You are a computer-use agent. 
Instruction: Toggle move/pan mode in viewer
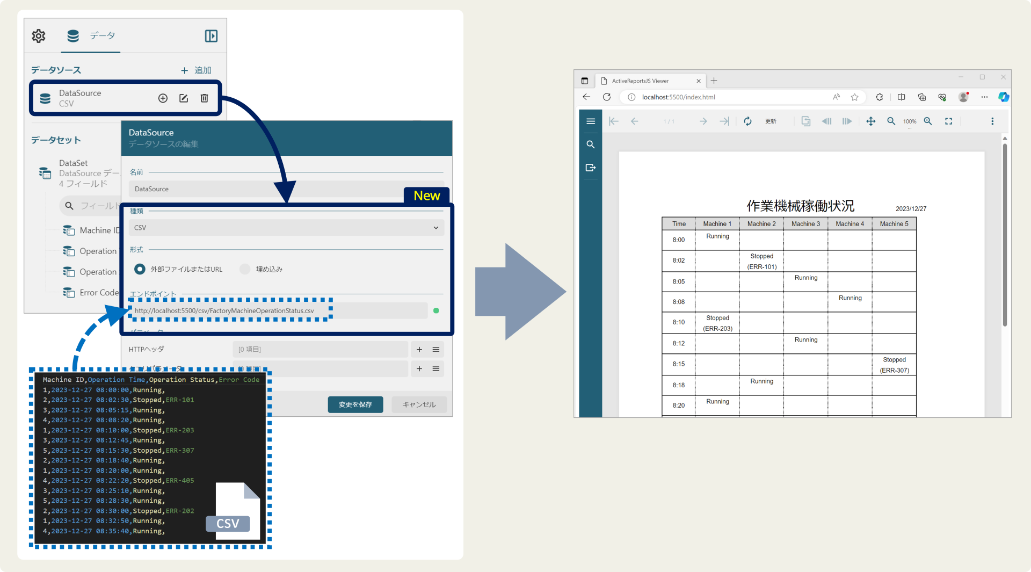click(x=871, y=121)
